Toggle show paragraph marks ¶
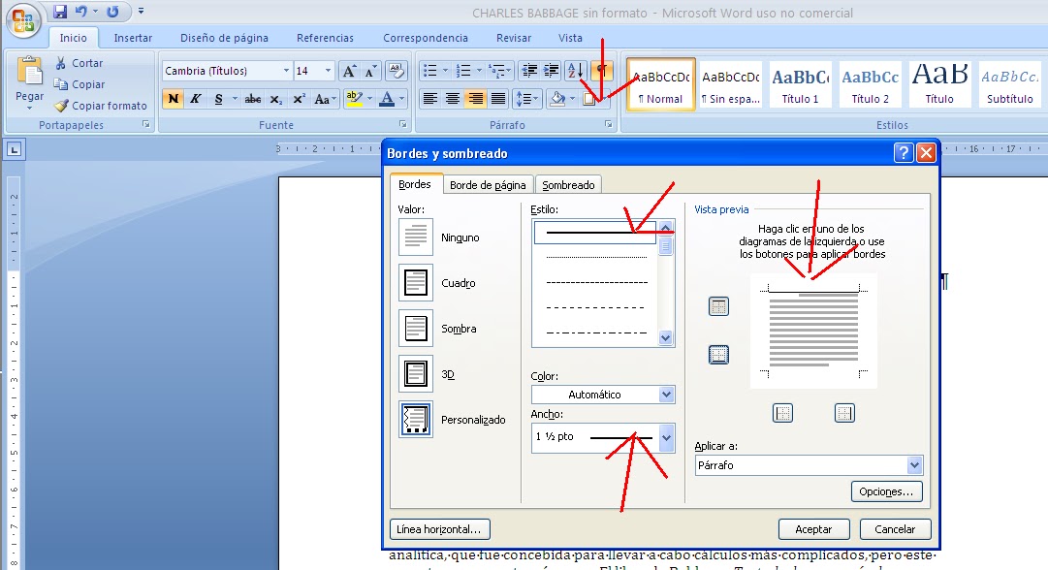 [x=601, y=71]
